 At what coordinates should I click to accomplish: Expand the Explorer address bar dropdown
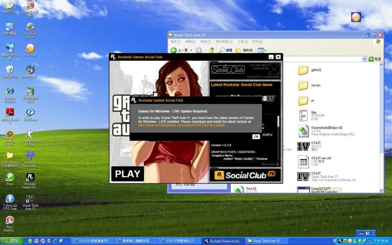click(x=364, y=59)
